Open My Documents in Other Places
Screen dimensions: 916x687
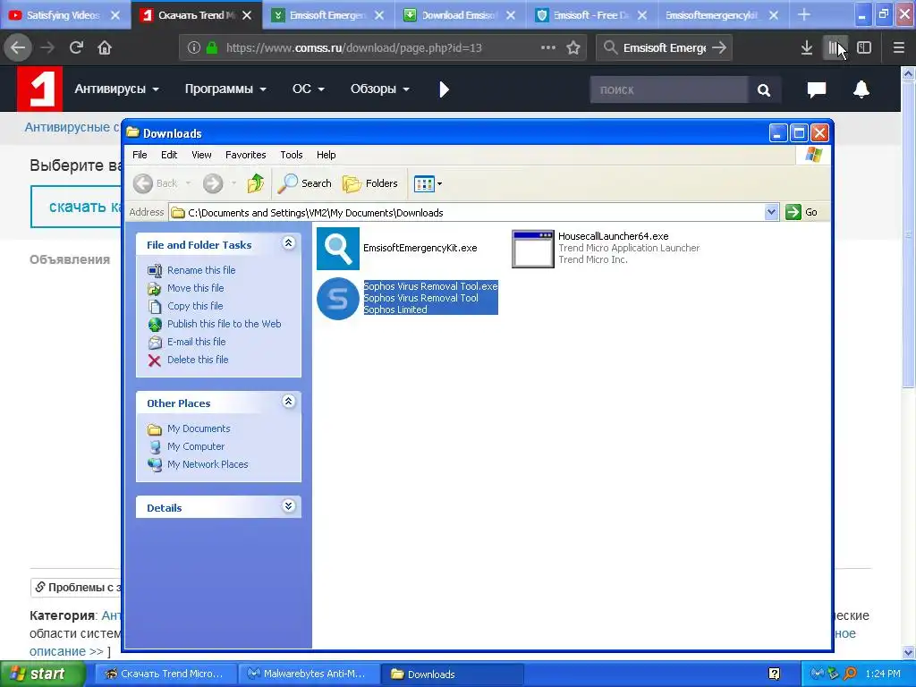pos(199,428)
